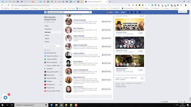Open the Windows Start menu
This screenshot has height=107, width=191.
tap(2, 105)
